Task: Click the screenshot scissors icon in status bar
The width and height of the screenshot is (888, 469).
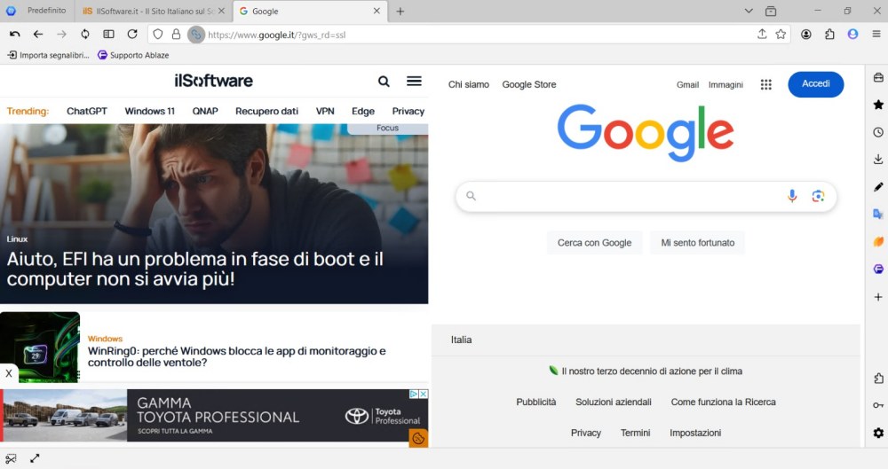Action: pyautogui.click(x=12, y=458)
